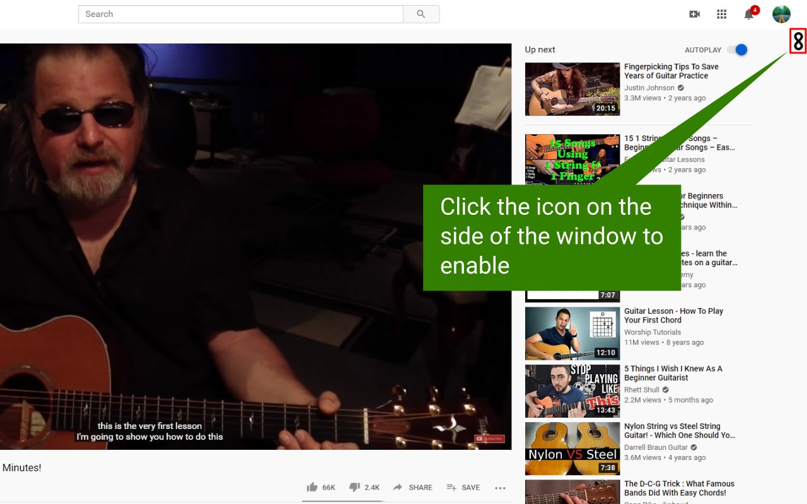Click the SHARE button
The height and width of the screenshot is (504, 807).
click(x=412, y=487)
